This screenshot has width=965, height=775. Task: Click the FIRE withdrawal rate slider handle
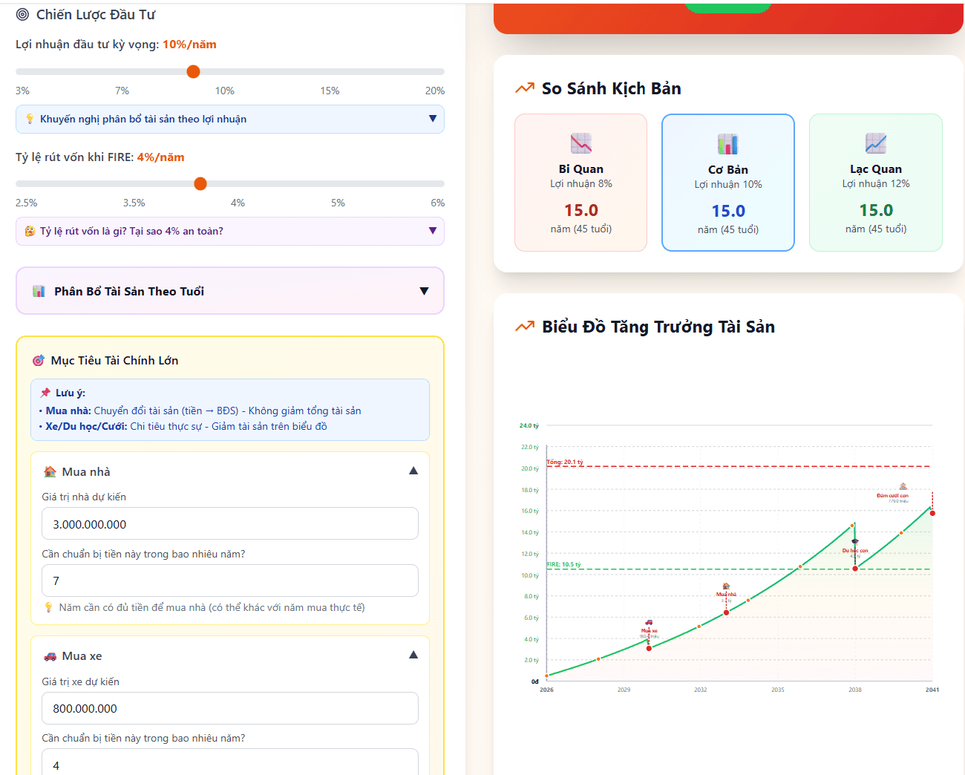coord(200,184)
